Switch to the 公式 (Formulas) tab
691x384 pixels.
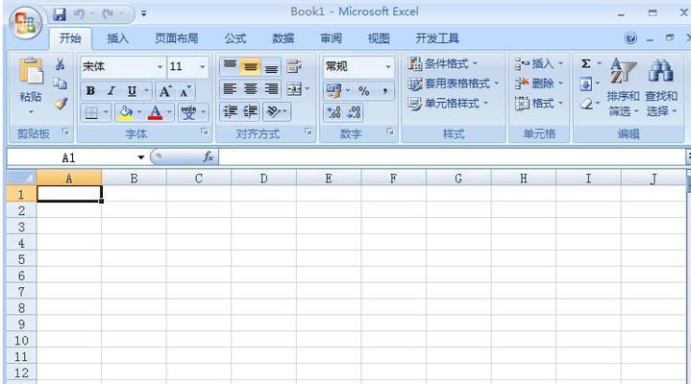click(x=235, y=38)
